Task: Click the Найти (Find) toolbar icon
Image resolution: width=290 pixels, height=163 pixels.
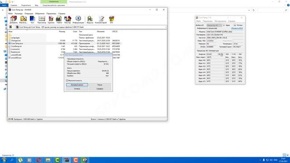Action: coord(59,19)
